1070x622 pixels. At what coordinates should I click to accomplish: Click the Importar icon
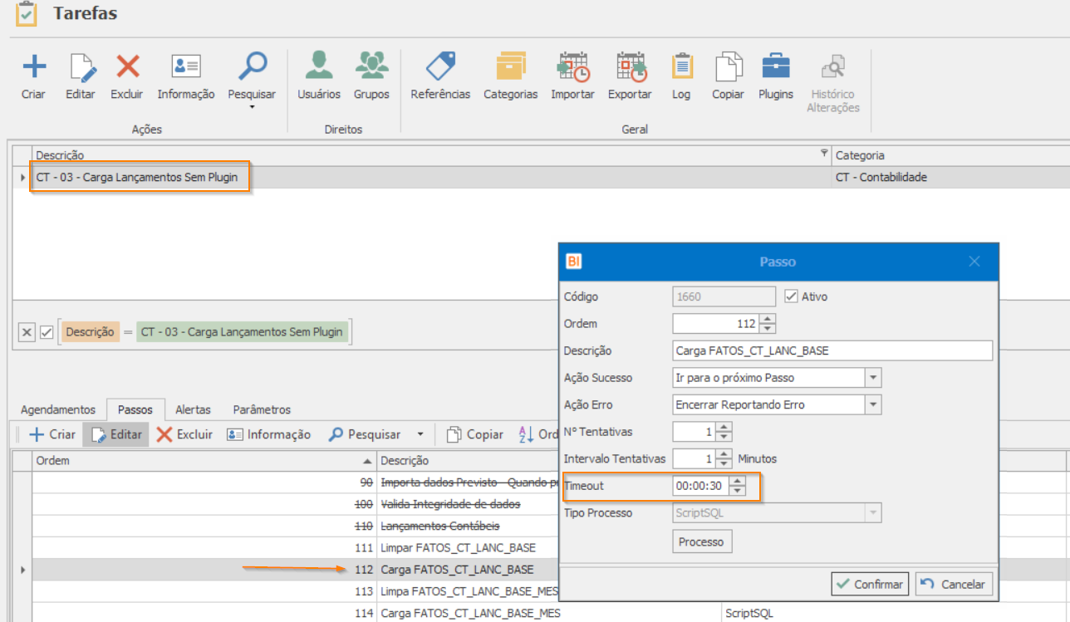(572, 66)
